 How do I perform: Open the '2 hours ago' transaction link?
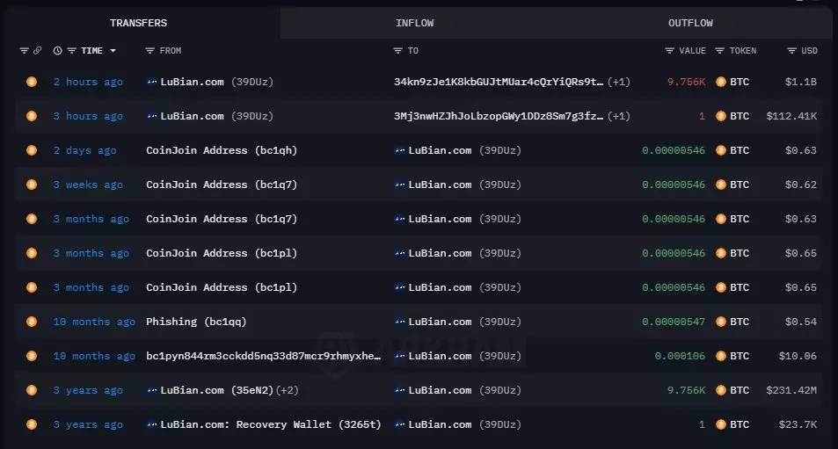point(88,82)
